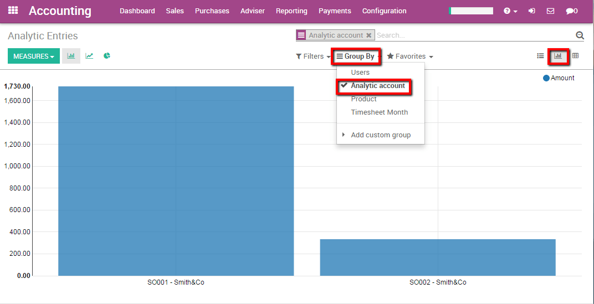Switch to bar chart mode
The width and height of the screenshot is (594, 304).
pyautogui.click(x=71, y=56)
